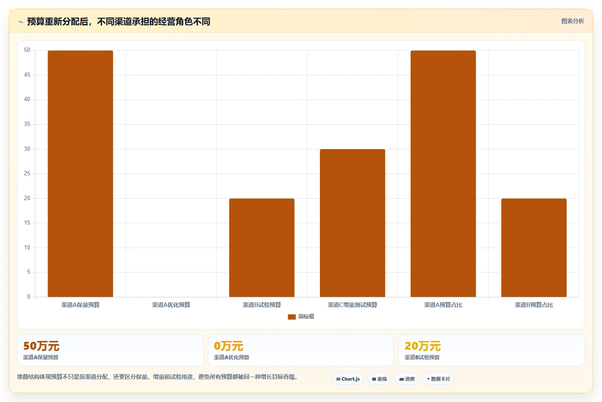
Task: Click the footnote text starting 堆叠结构体现预算
Action: coord(157,377)
